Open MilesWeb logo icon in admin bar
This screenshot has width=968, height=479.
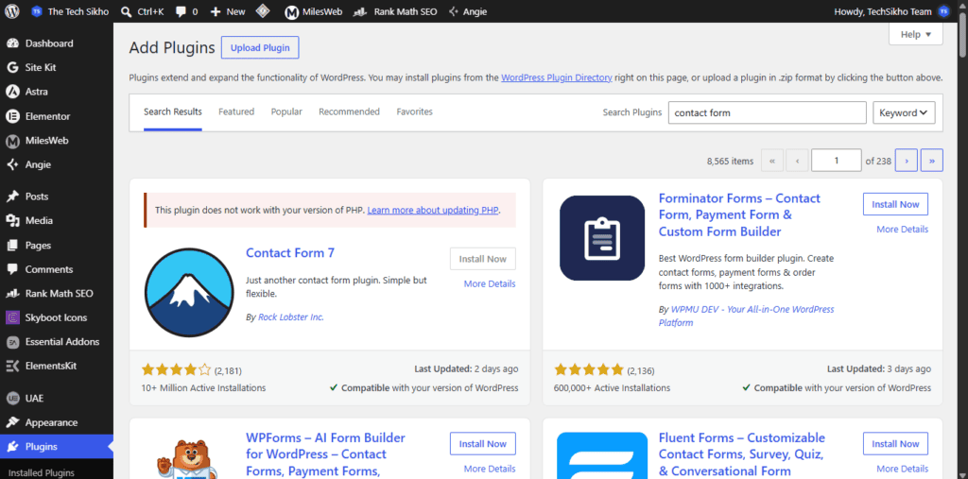pyautogui.click(x=291, y=11)
